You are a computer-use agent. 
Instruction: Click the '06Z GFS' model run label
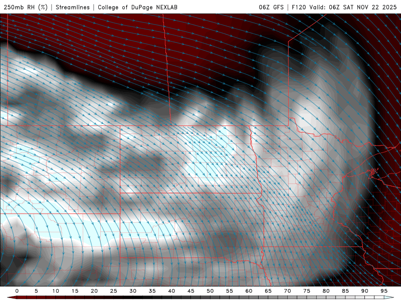271,7
